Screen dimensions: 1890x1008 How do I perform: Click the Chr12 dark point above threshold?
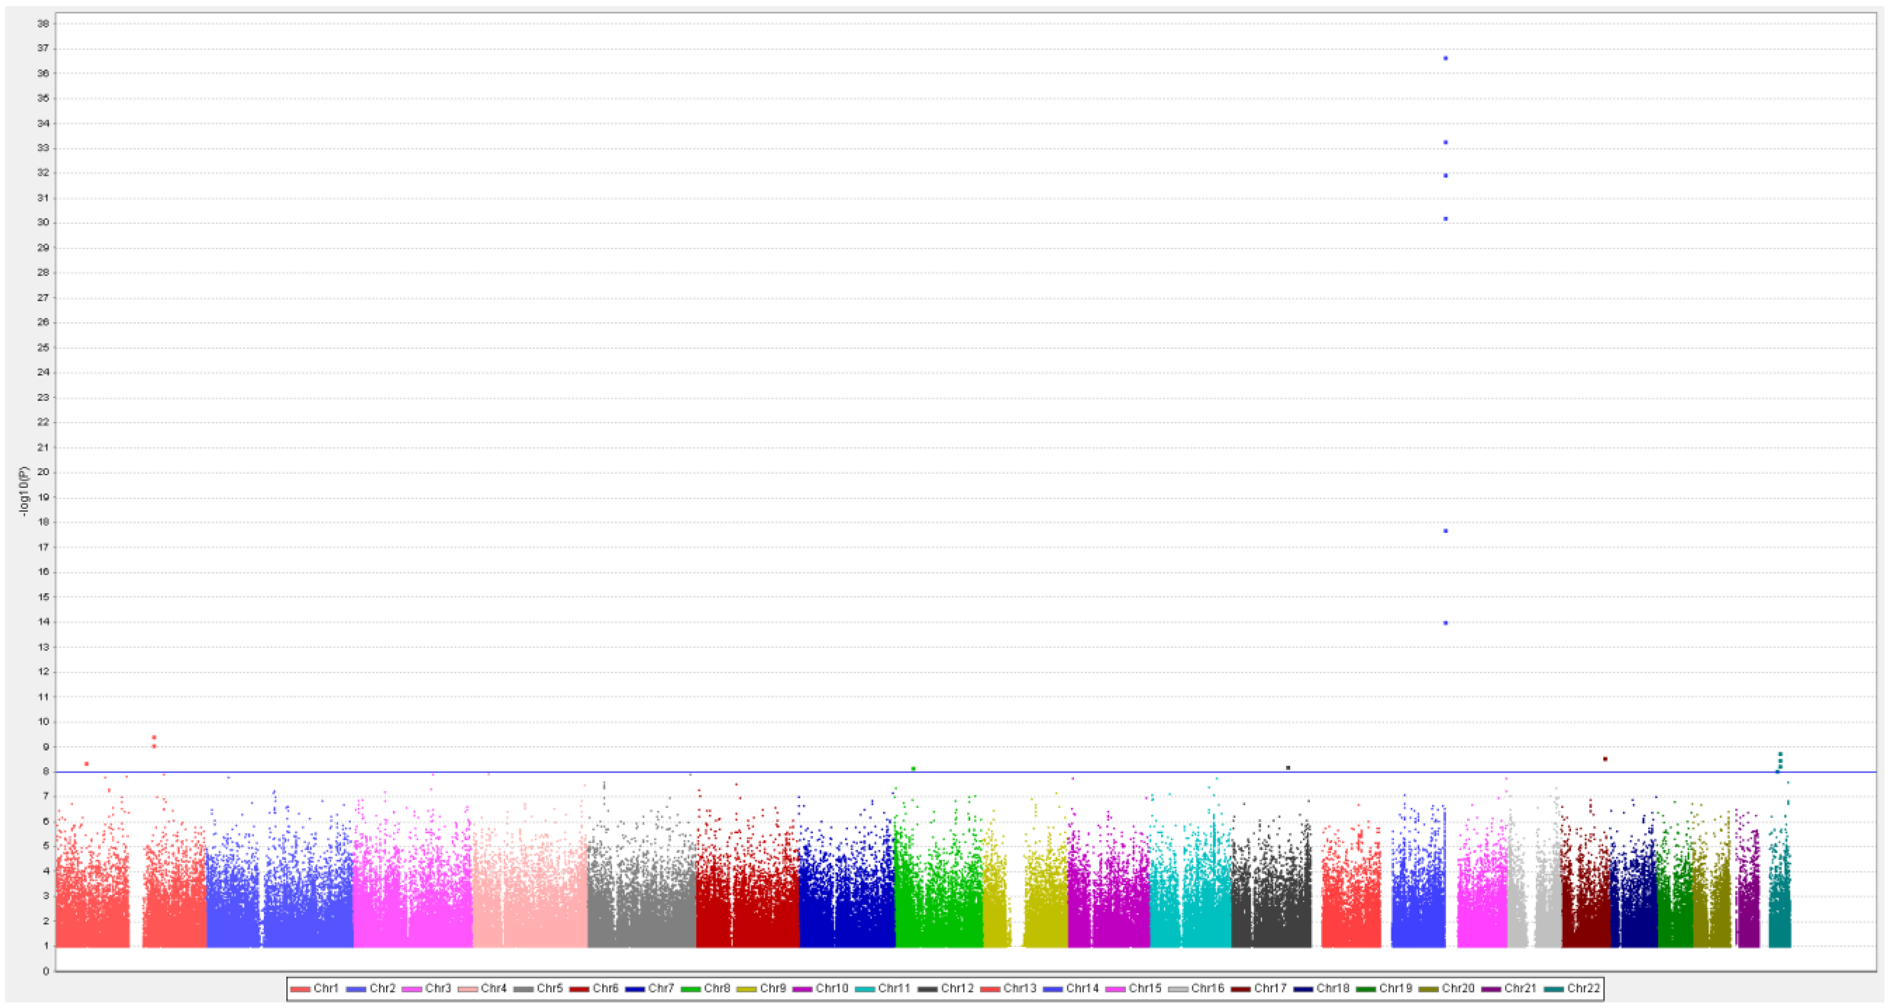pyautogui.click(x=1288, y=768)
